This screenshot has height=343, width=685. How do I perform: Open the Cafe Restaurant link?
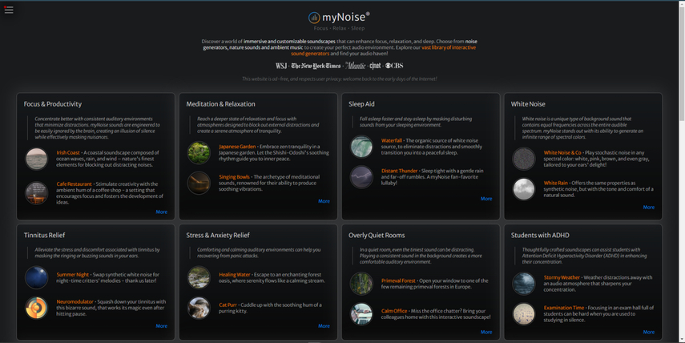[74, 184]
